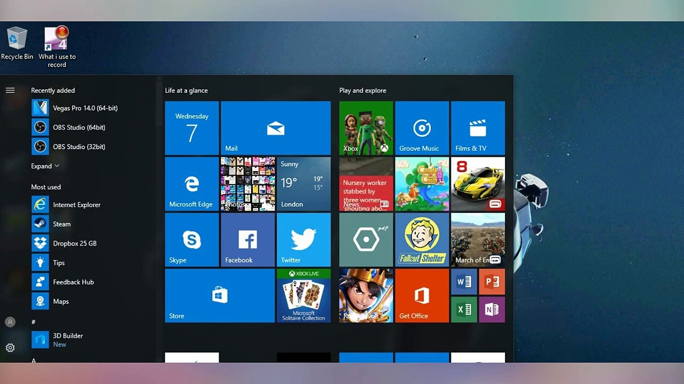
Task: Open Settings gear icon
Action: 10,348
